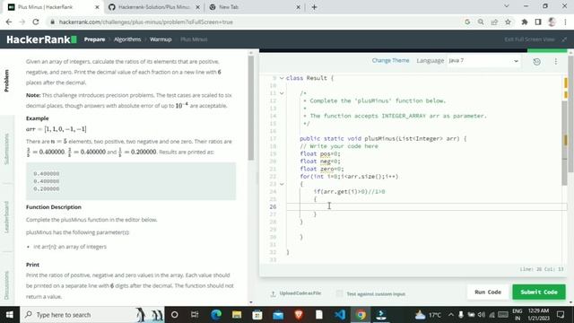This screenshot has width=574, height=323.
Task: Click the HackerRank logo
Action: [41, 39]
